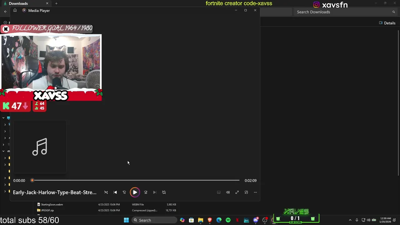Open Brave browser from the taskbar
Screen dimensions: 400x225
210,220
